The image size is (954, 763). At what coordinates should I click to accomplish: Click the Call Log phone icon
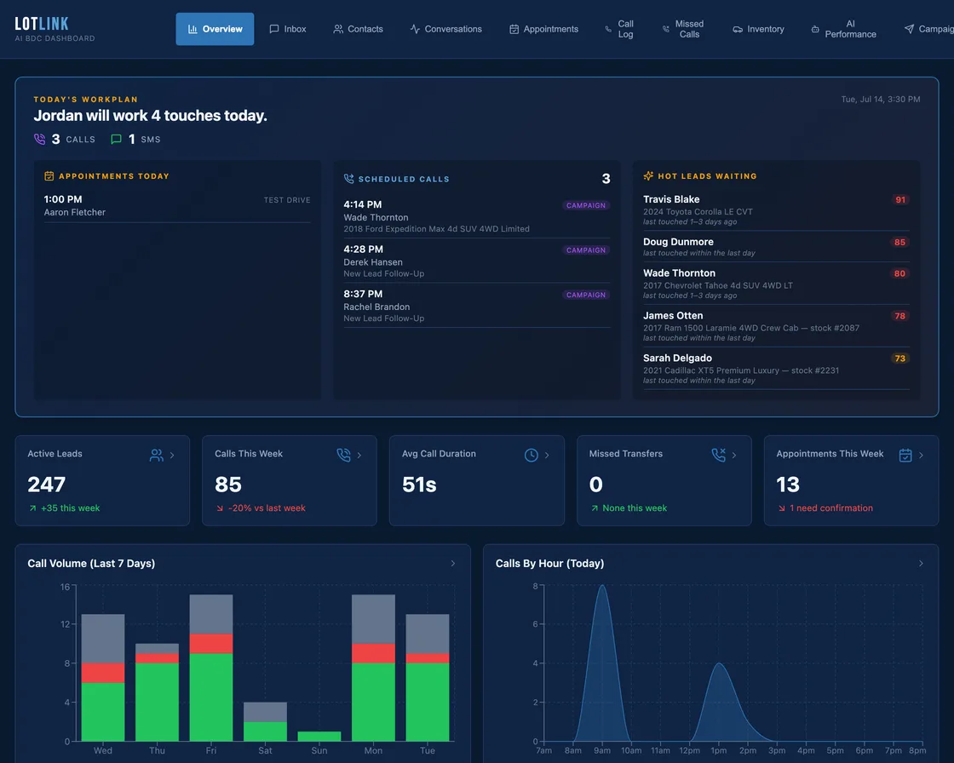coord(608,29)
